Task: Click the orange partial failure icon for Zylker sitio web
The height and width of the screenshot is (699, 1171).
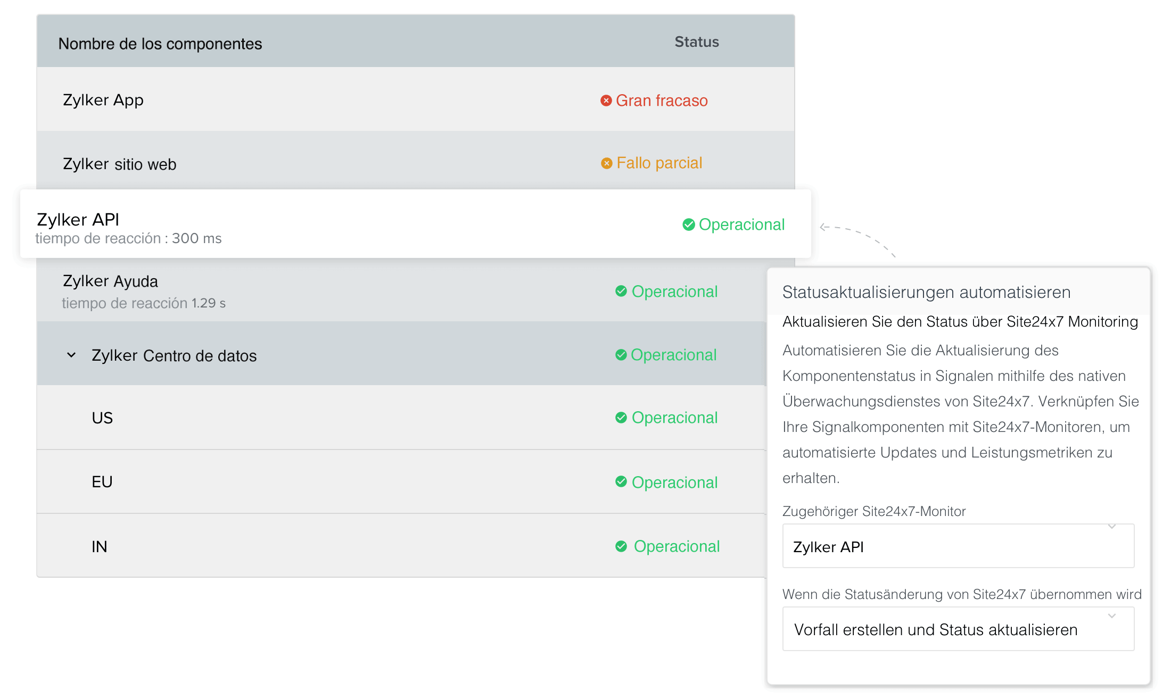Action: coord(606,163)
